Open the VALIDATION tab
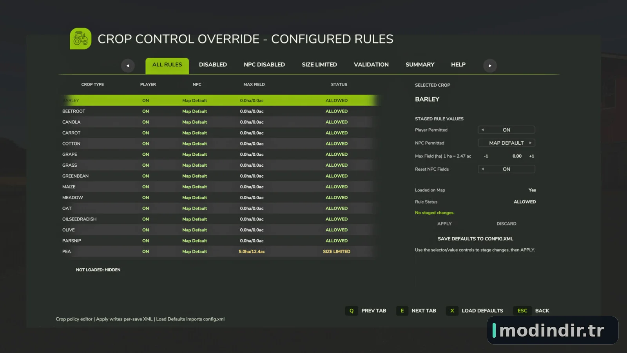The width and height of the screenshot is (627, 353). [x=371, y=65]
